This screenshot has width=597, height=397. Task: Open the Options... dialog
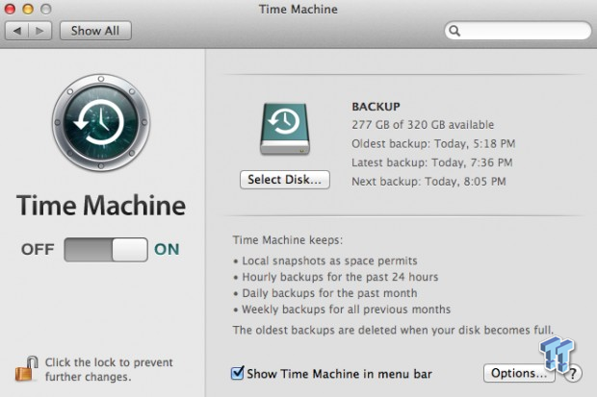(519, 373)
